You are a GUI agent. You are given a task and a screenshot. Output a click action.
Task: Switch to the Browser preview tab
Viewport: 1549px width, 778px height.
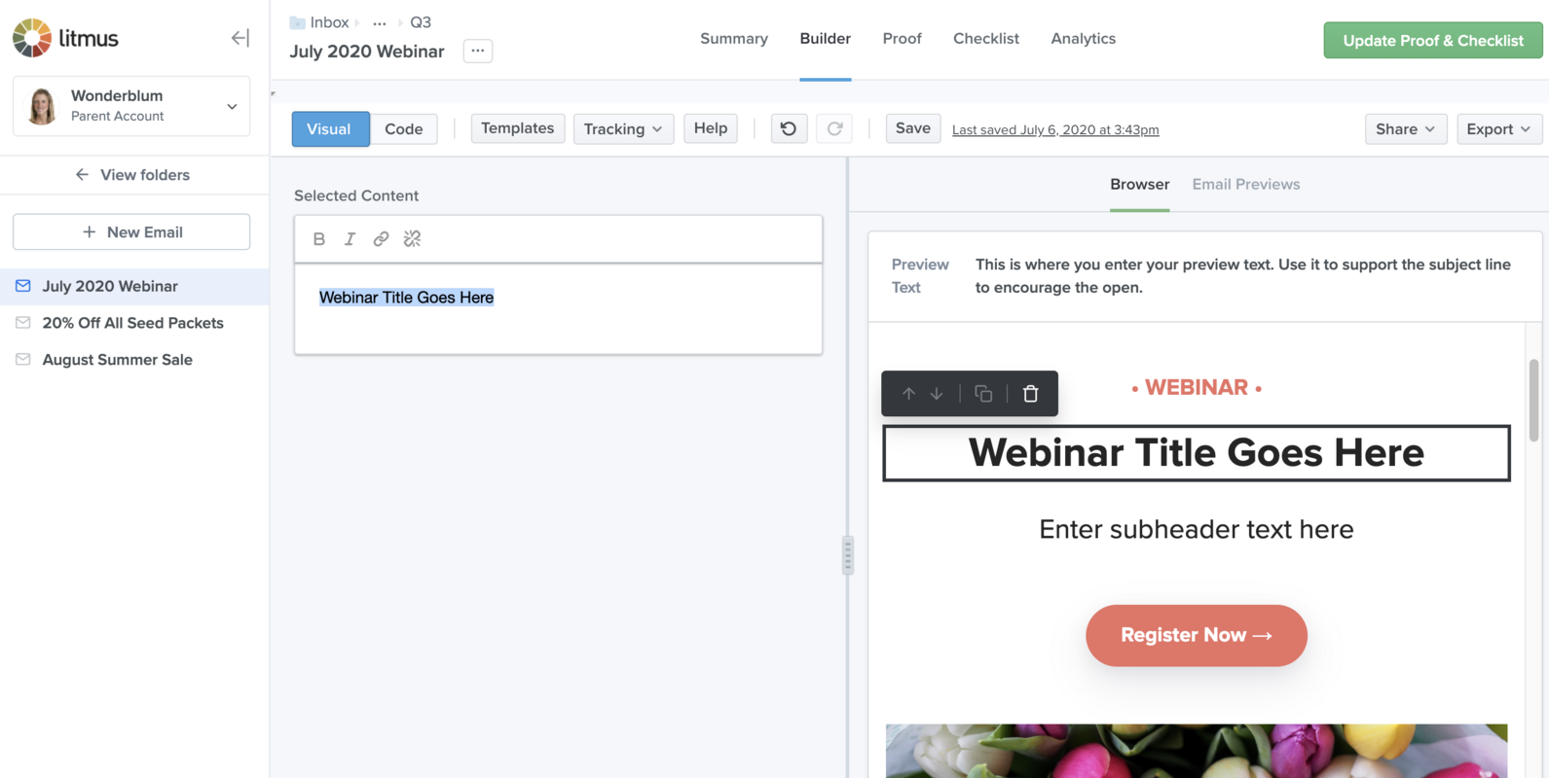pos(1140,185)
